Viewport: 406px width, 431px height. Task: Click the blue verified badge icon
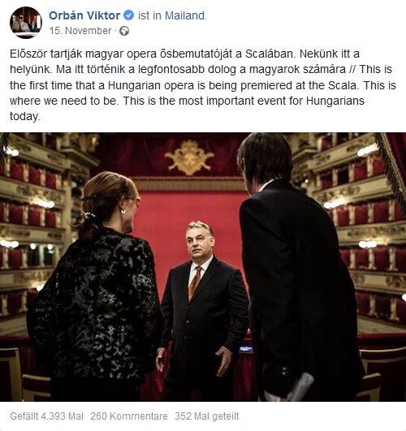pos(129,15)
